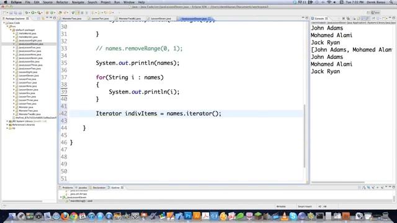This screenshot has width=397, height=223.
Task: Open Skype from the dock
Action: tap(293, 216)
